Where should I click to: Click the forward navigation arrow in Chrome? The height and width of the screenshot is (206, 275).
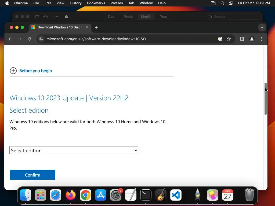click(x=20, y=39)
